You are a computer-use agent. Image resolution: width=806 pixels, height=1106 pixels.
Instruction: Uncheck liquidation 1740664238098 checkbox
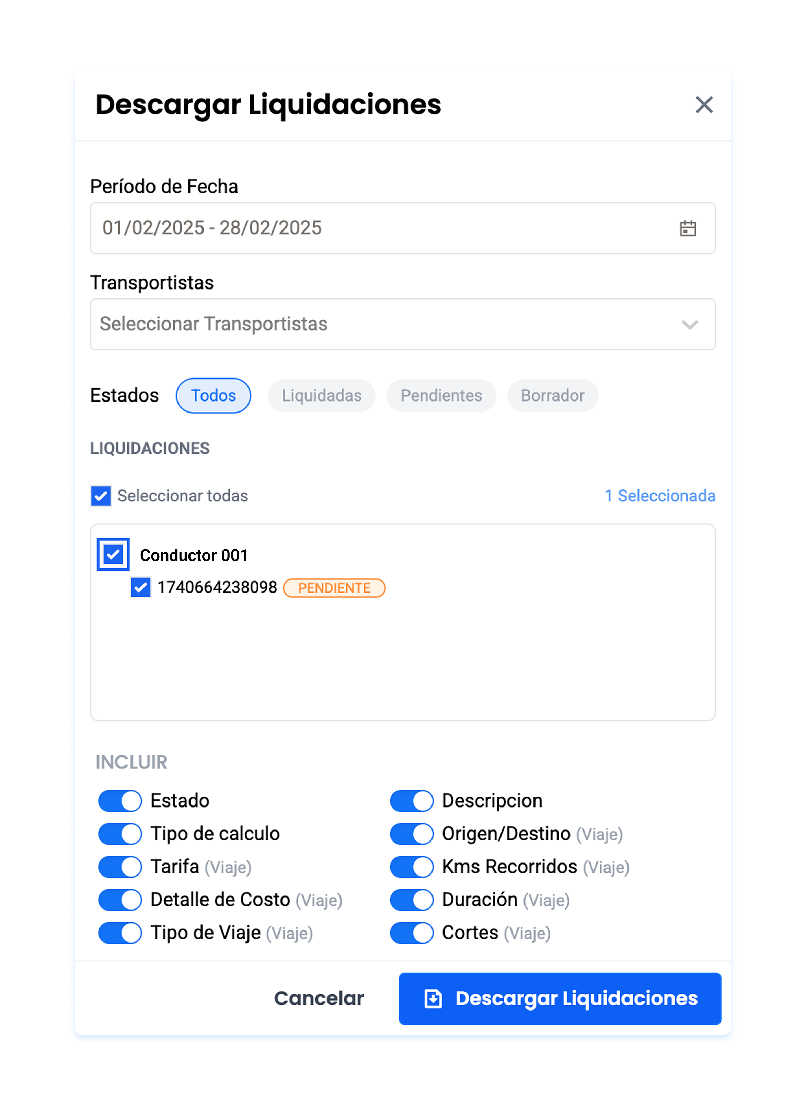pos(140,587)
